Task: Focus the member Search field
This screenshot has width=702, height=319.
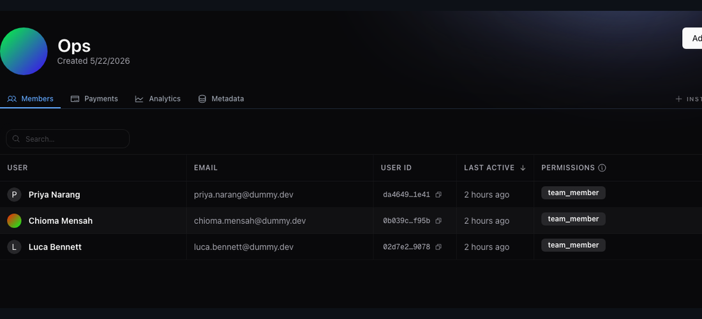Action: [x=68, y=138]
